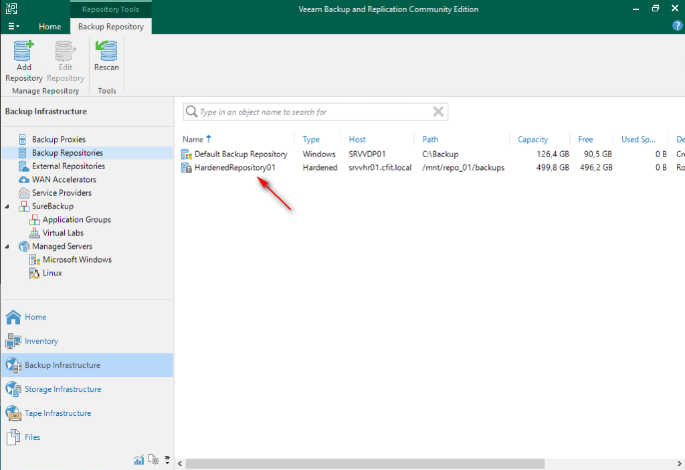685x470 pixels.
Task: Switch to the Home ribbon tab
Action: [50, 27]
